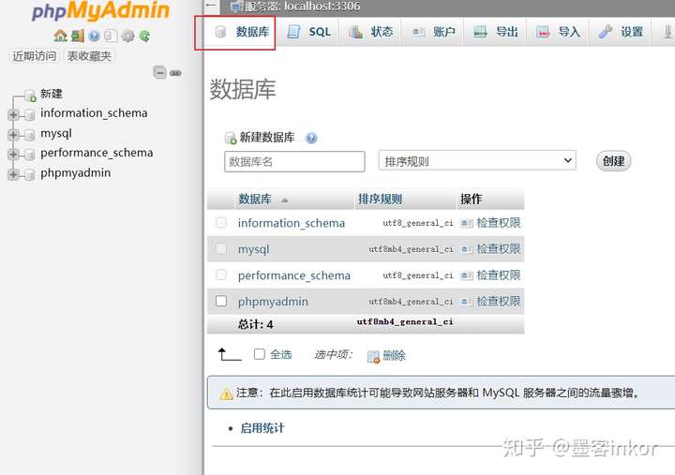Click the 创建 button
Viewport: 675px width, 475px height.
point(613,161)
